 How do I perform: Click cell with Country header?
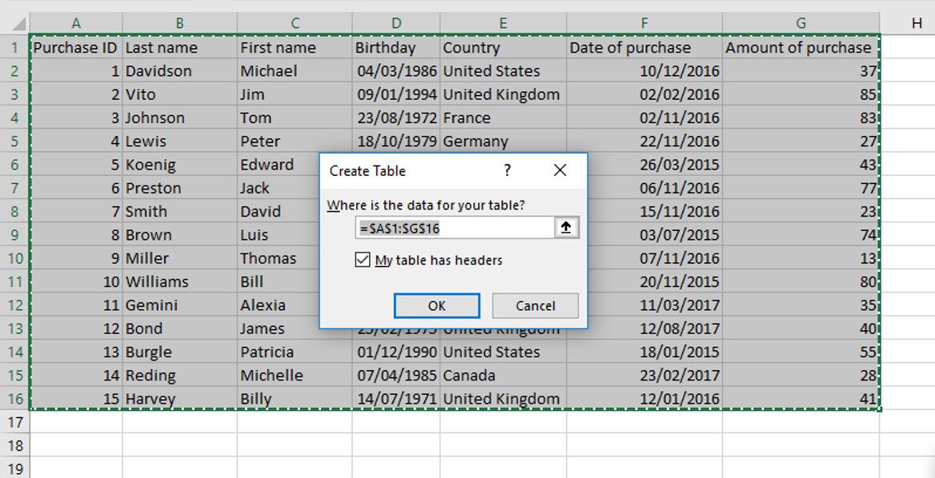point(503,48)
